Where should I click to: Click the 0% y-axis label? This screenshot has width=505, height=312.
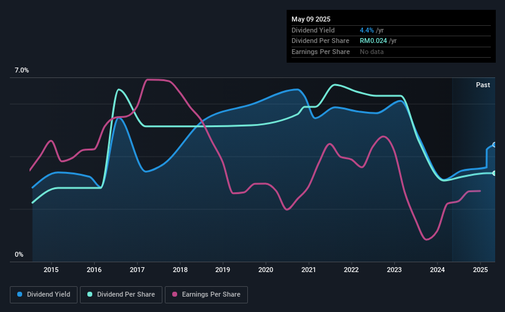(19, 254)
